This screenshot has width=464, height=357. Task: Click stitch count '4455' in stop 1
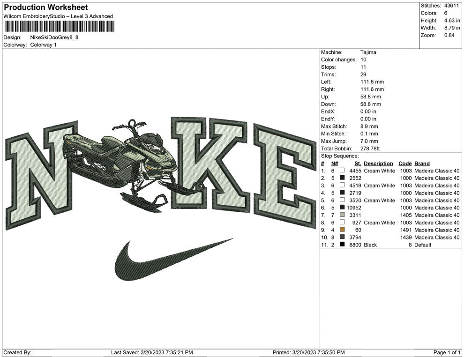coord(355,171)
